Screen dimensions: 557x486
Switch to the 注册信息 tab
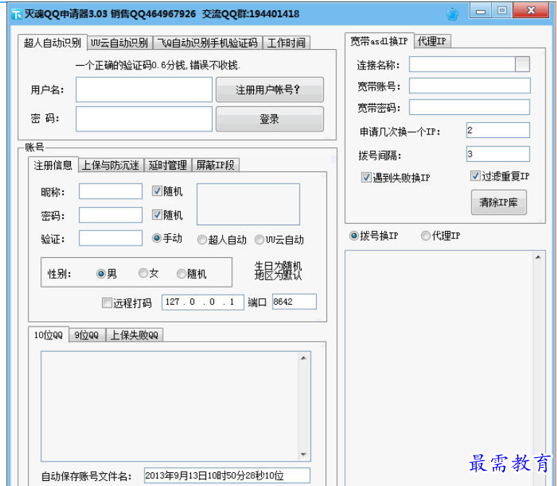coord(53,165)
